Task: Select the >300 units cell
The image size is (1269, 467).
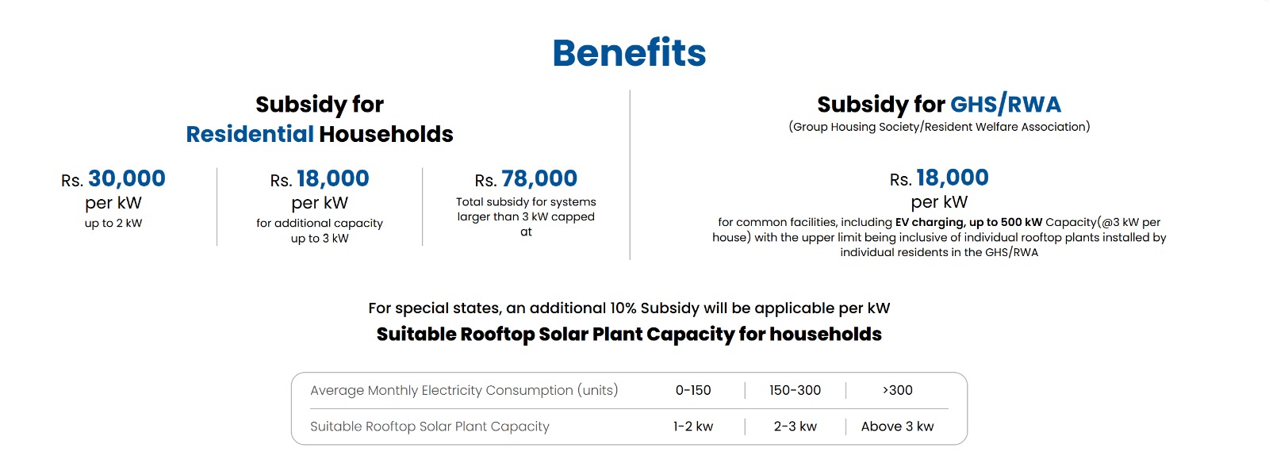Action: click(897, 391)
